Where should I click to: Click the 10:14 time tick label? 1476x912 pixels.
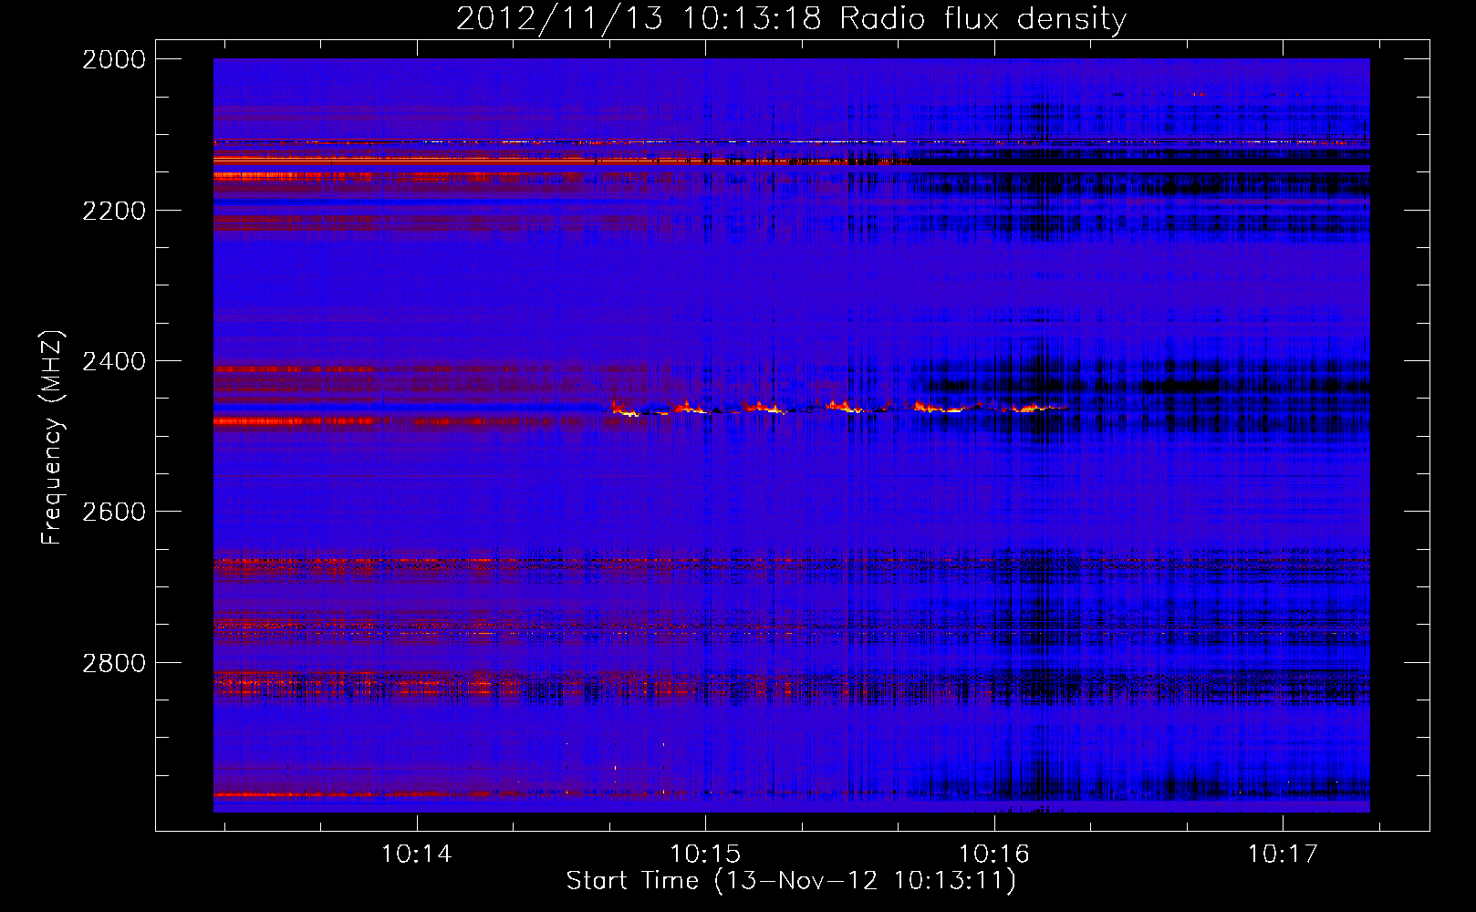click(x=417, y=854)
